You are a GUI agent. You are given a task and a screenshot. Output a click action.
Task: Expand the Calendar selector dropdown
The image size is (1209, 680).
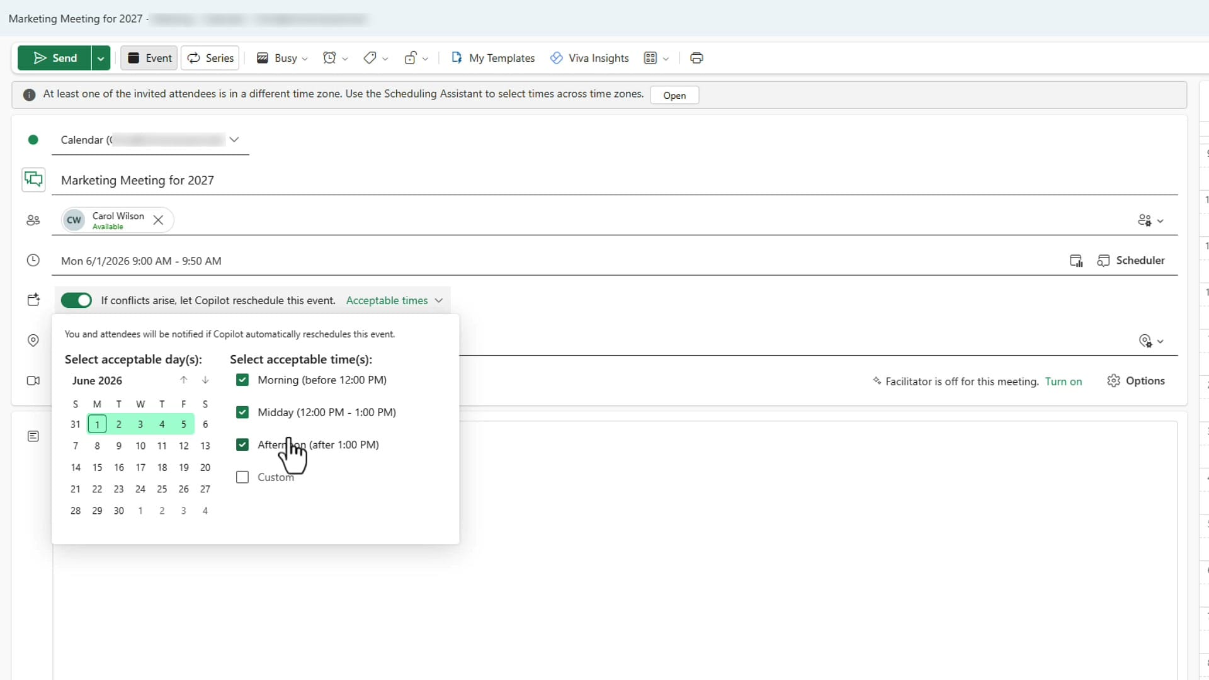point(234,140)
